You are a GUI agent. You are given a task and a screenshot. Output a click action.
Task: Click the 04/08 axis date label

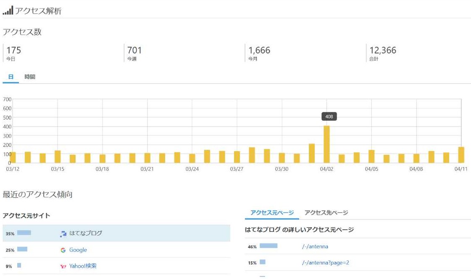click(416, 169)
